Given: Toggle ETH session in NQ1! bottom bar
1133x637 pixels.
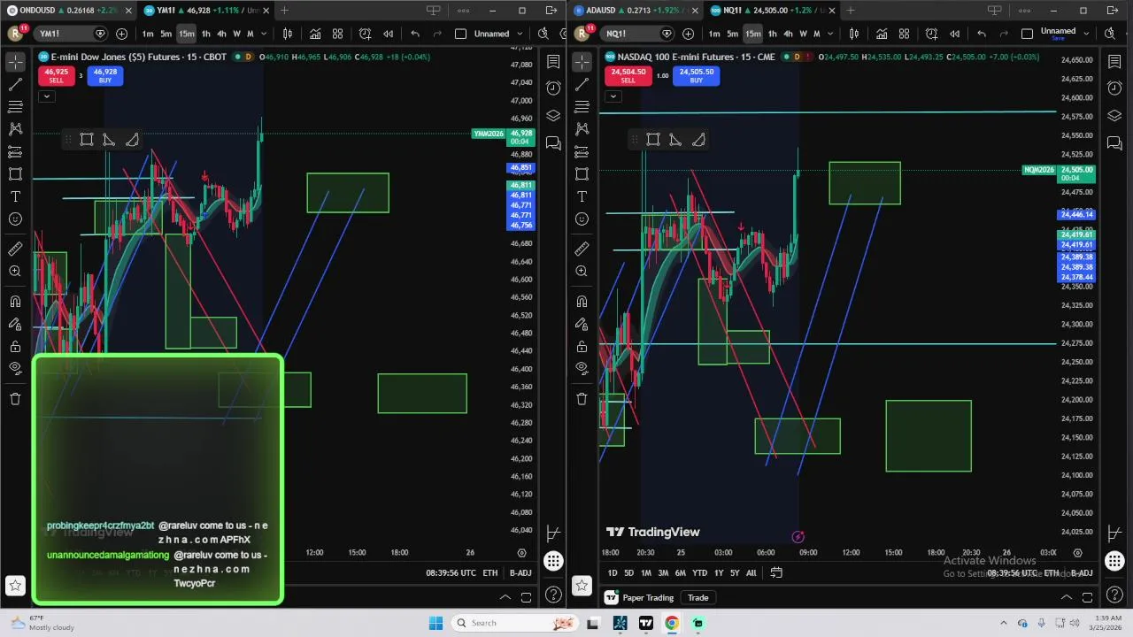Looking at the screenshot, I should point(1051,573).
